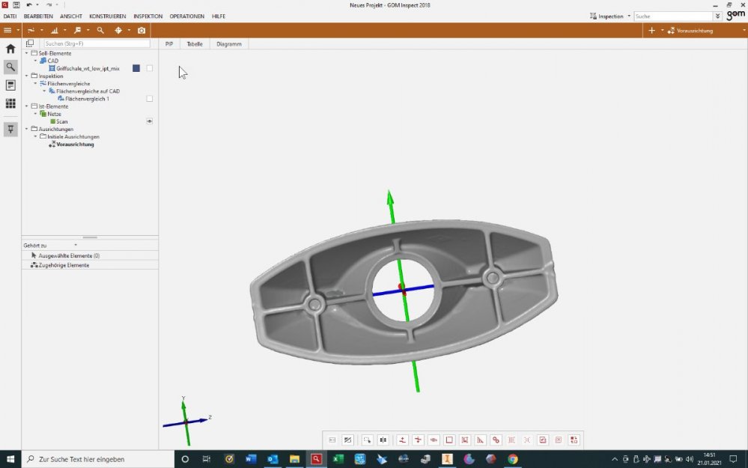The width and height of the screenshot is (748, 468).
Task: Open the grid tiles view in left sidebar
Action: tap(10, 103)
